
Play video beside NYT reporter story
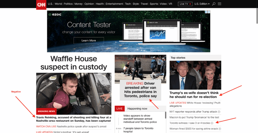[219, 112]
